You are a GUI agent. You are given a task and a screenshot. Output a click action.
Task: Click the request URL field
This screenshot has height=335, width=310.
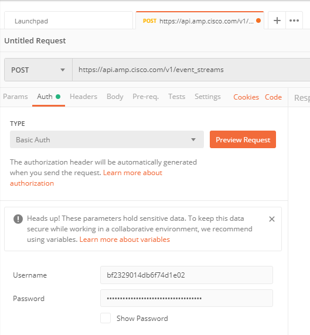[191, 70]
